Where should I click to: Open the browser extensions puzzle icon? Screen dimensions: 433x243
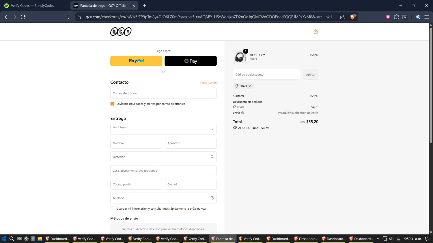[x=397, y=17]
